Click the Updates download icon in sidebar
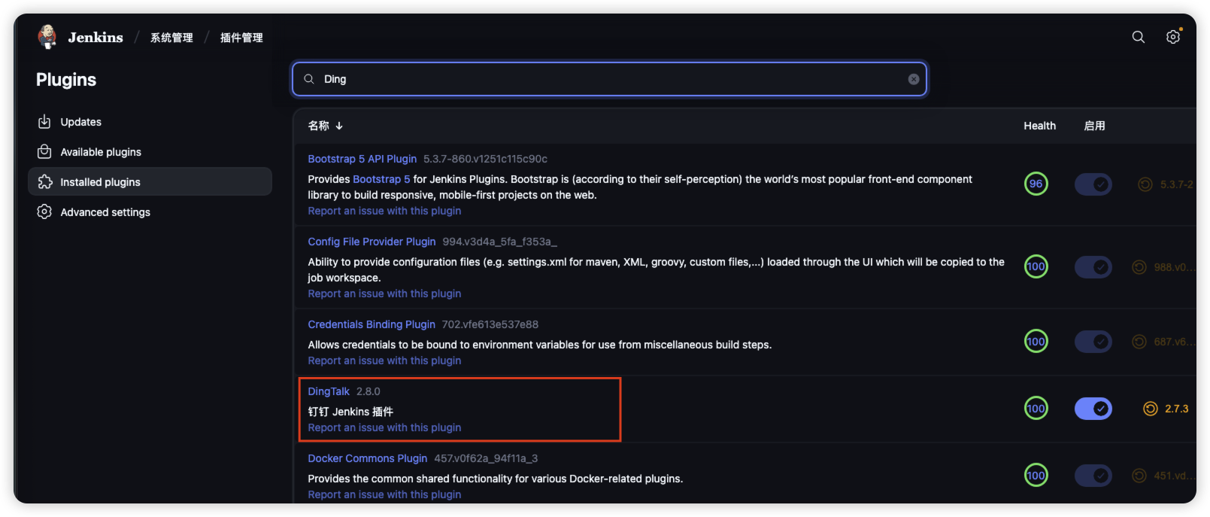Viewport: 1210px width, 517px height. pos(44,122)
